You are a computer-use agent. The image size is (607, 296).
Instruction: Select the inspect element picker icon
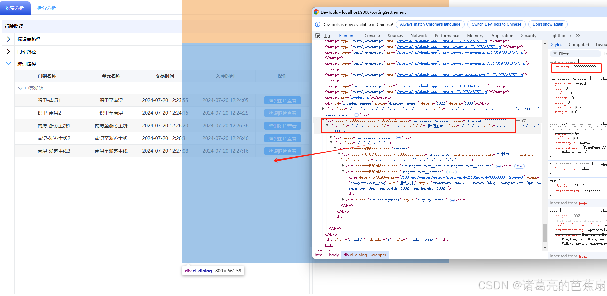tap(318, 36)
